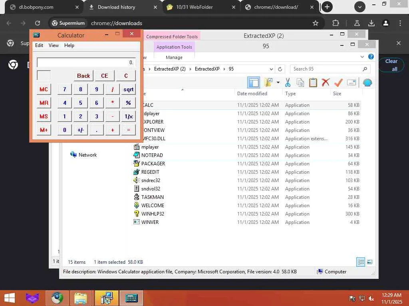Viewport: 409px width, 306px height.
Task: Select the WINHLP32 question mark file icon
Action: coord(137,214)
